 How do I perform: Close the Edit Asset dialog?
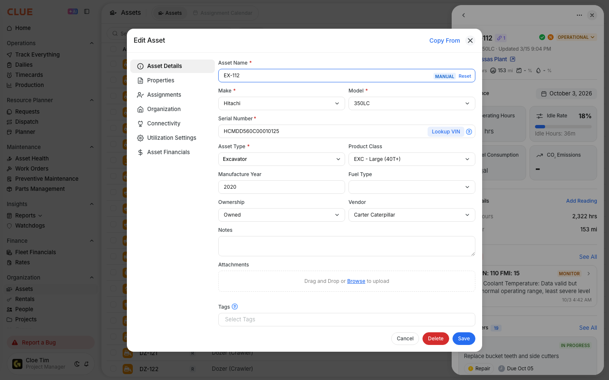pos(470,41)
